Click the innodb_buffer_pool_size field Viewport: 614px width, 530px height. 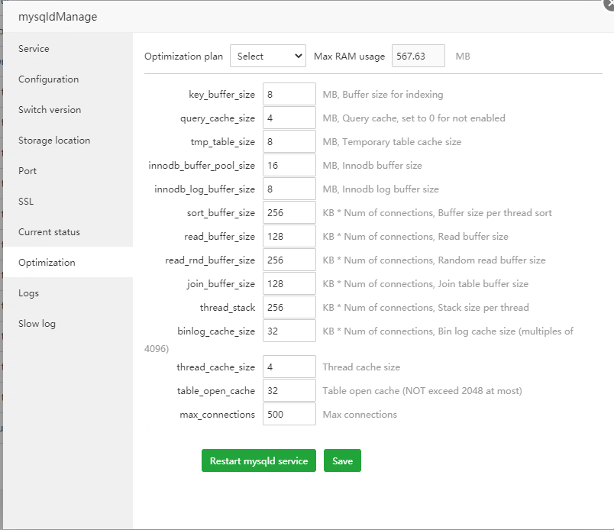tap(289, 166)
